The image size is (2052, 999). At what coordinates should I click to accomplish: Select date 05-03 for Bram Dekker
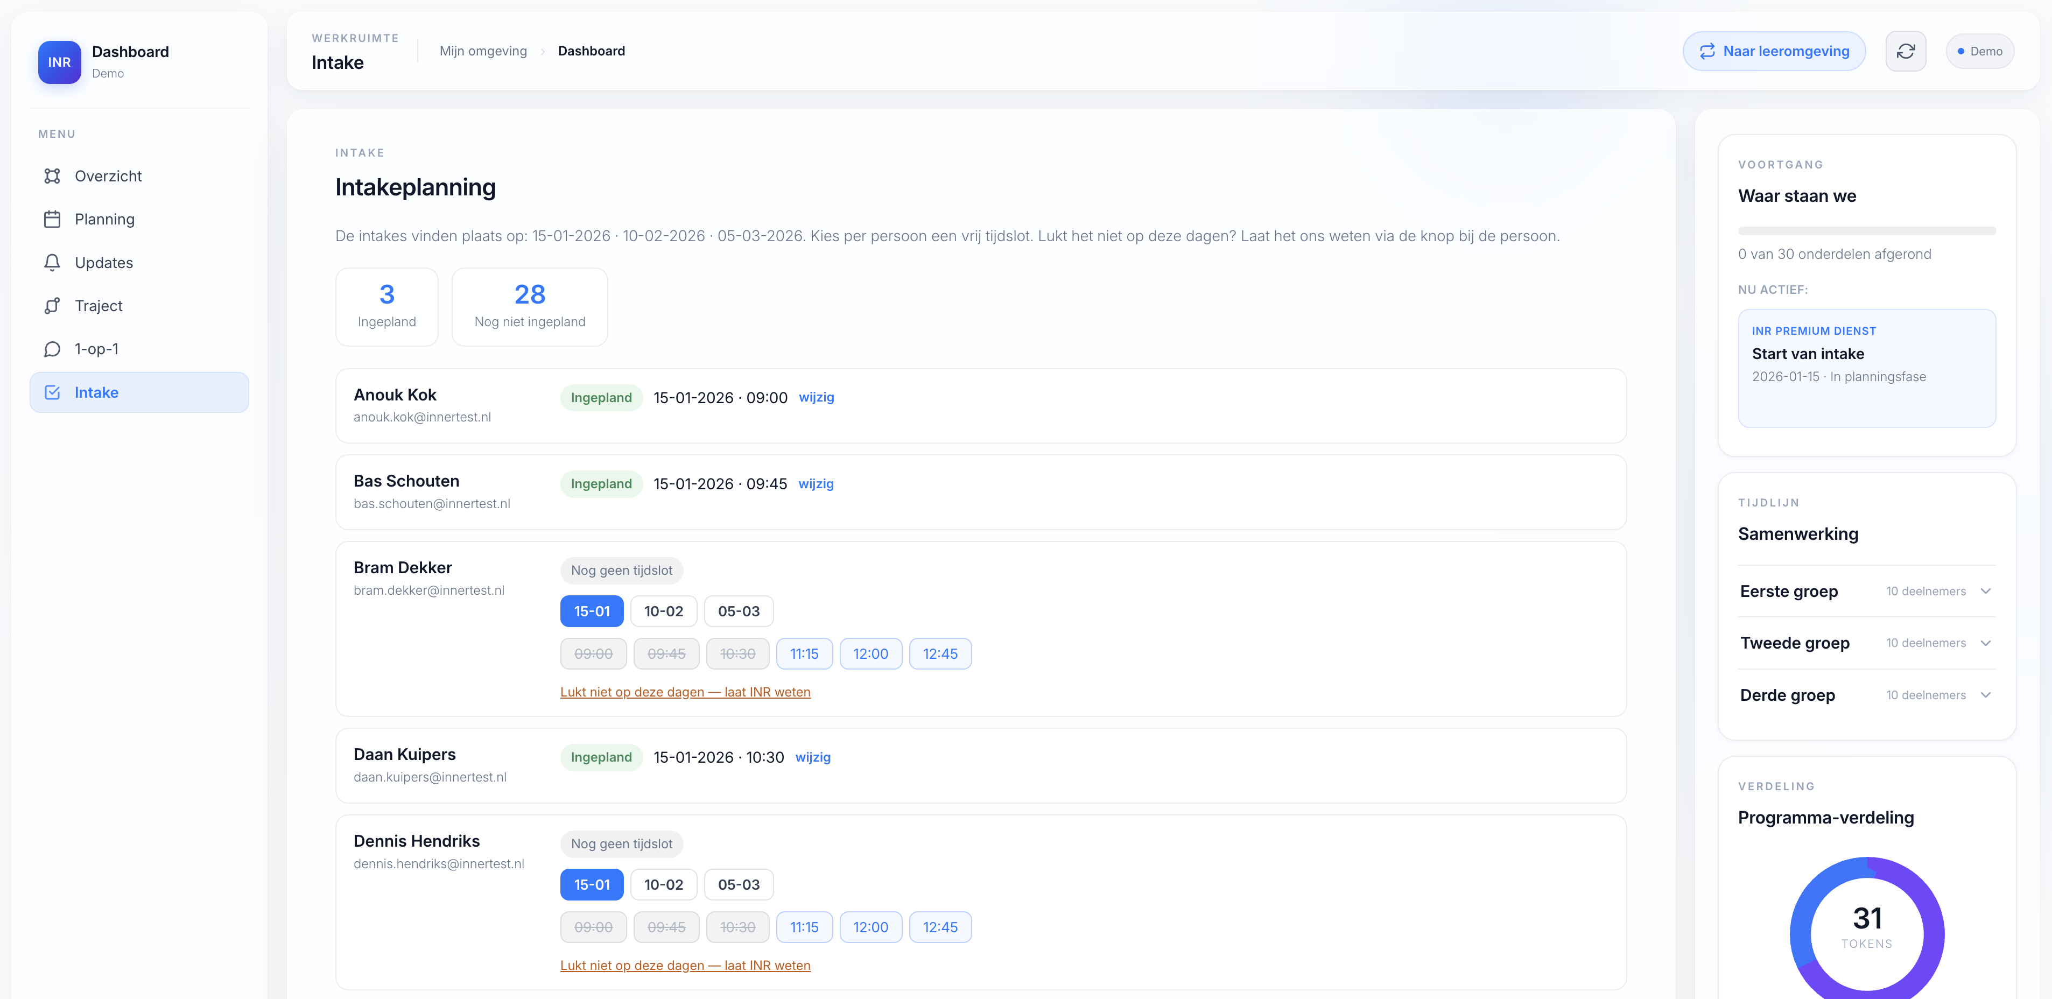point(739,611)
